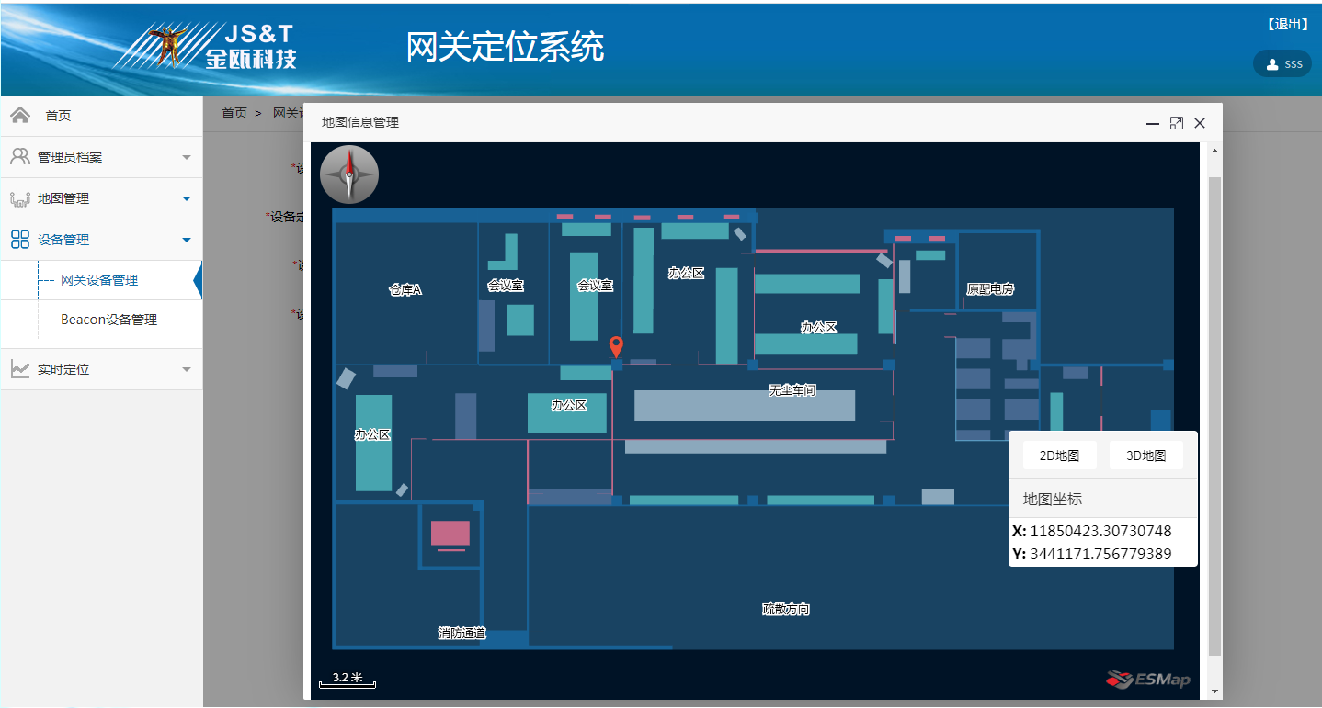This screenshot has height=708, width=1322.
Task: Click the home icon in the sidebar
Action: [x=20, y=115]
